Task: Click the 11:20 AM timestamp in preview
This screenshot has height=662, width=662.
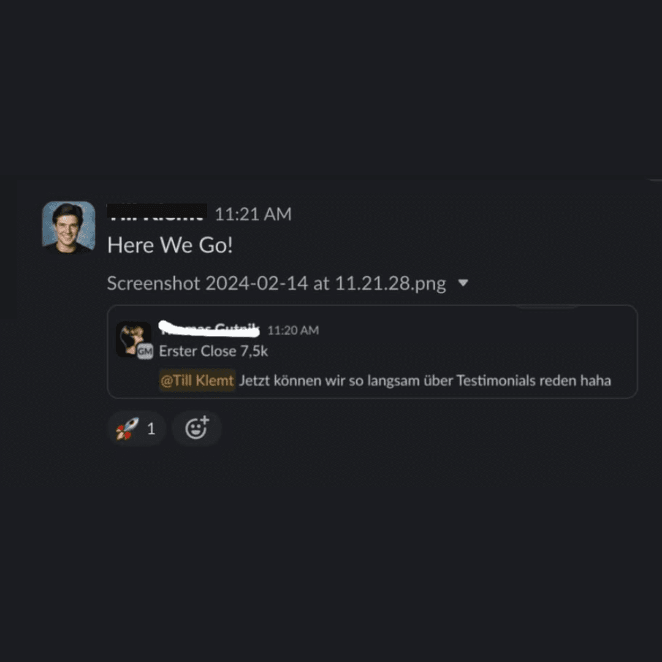Action: [x=293, y=330]
